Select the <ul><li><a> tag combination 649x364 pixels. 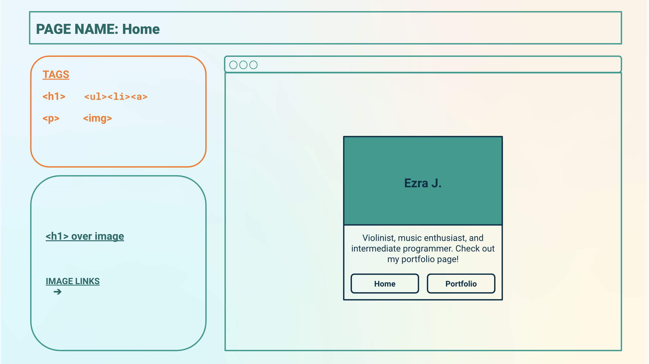pos(116,96)
